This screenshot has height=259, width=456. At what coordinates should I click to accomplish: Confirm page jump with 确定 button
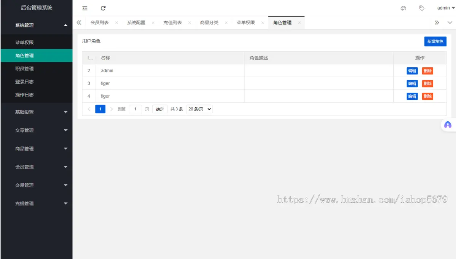pyautogui.click(x=160, y=109)
